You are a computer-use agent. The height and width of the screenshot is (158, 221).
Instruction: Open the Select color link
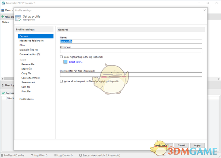pyautogui.click(x=76, y=62)
